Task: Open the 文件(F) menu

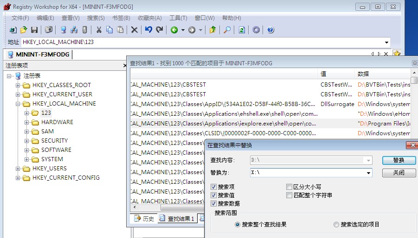Action: 20,18
